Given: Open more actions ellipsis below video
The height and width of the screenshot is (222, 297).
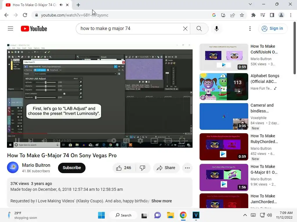Looking at the screenshot, I should (187, 168).
